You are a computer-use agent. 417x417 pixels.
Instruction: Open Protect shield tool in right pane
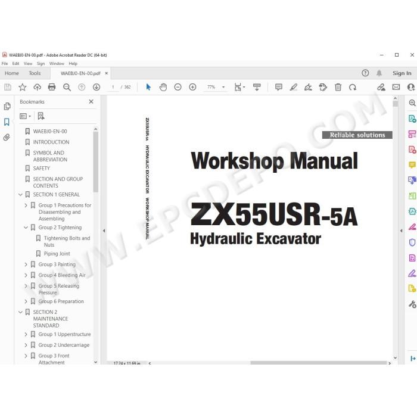coord(412,242)
